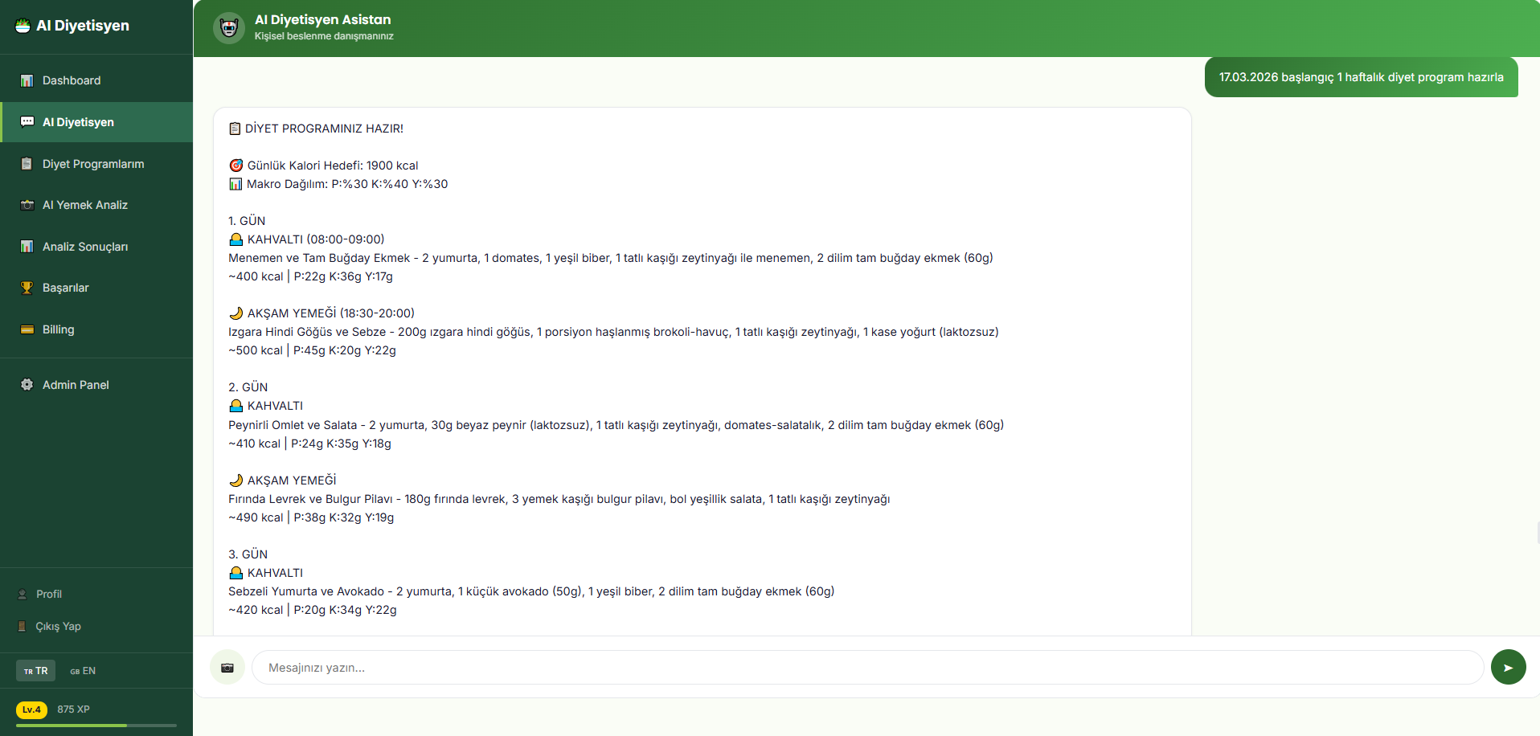The height and width of the screenshot is (736, 1540).
Task: Click the "~420 kcal | P:20g K:34g Y:22g" line
Action: pyautogui.click(x=313, y=610)
